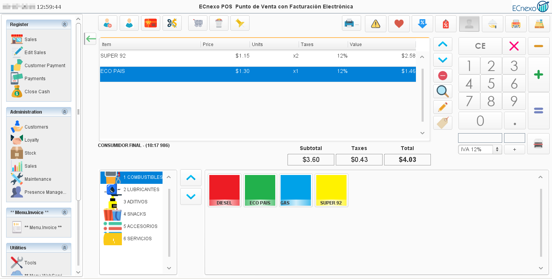Add GAS blue product tile
This screenshot has height=279, width=552.
point(296,190)
